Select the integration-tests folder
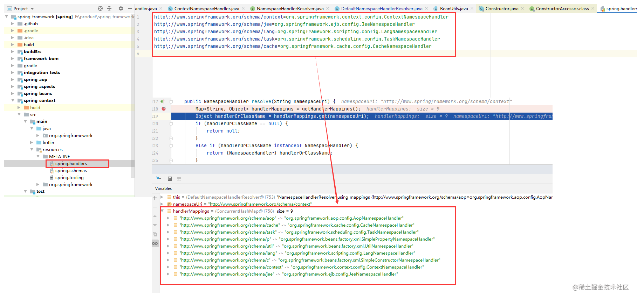 42,73
